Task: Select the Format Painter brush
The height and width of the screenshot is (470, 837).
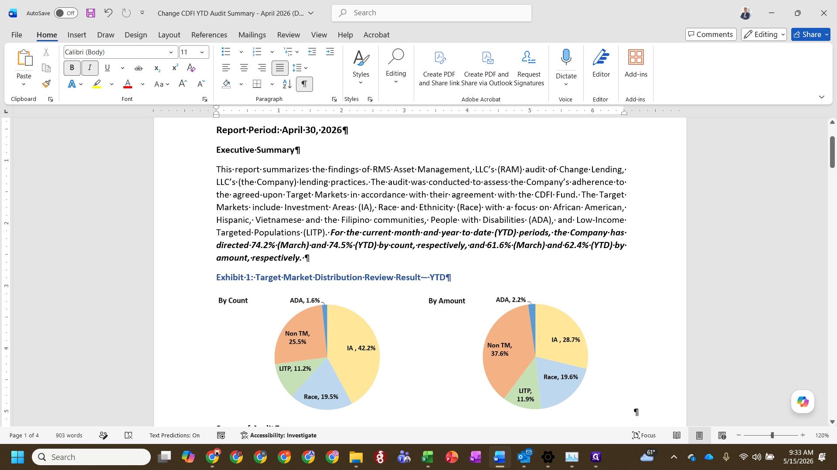Action: pos(46,84)
